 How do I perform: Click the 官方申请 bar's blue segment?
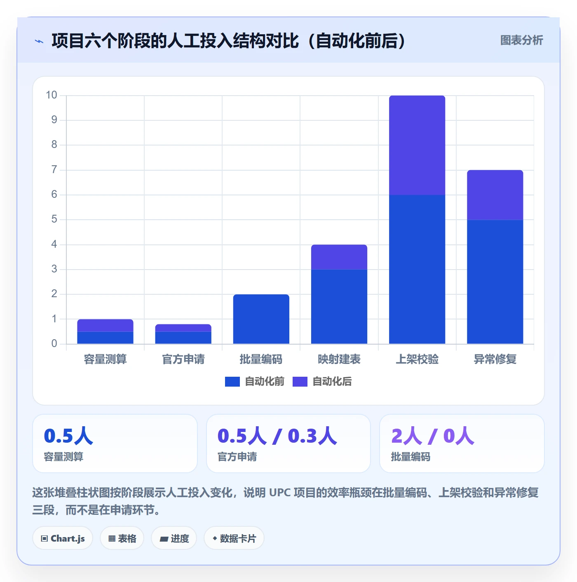183,338
